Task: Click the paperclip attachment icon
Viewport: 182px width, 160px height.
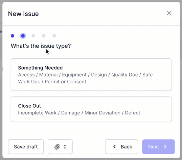Action: click(x=57, y=147)
